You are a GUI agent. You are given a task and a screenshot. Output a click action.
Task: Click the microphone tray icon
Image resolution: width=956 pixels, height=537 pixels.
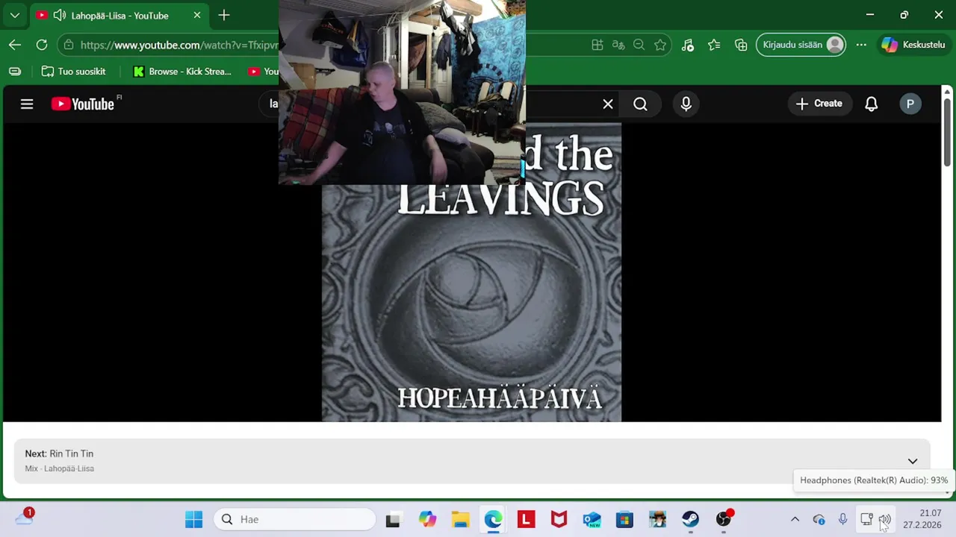click(842, 519)
